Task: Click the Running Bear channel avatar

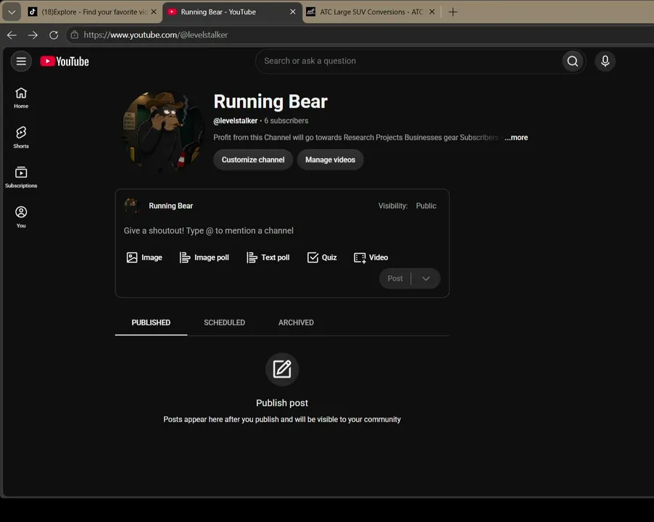Action: pyautogui.click(x=162, y=131)
